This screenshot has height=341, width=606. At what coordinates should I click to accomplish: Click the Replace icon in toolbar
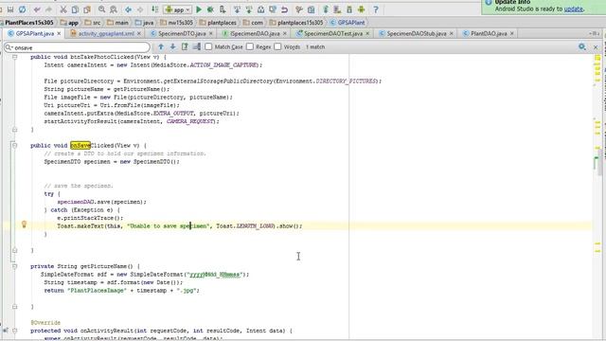click(114, 9)
